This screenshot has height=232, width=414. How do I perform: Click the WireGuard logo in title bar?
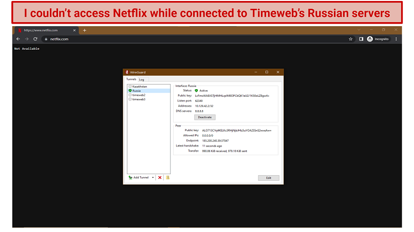[127, 72]
